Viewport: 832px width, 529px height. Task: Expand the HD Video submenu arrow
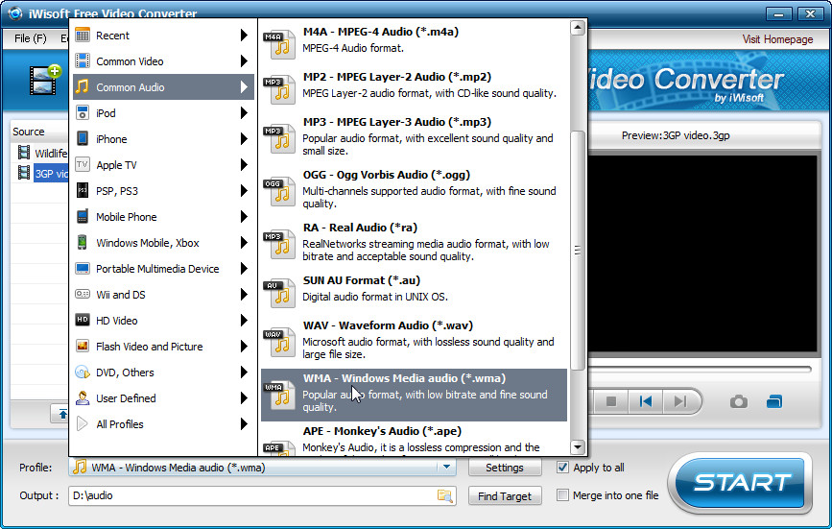click(244, 320)
